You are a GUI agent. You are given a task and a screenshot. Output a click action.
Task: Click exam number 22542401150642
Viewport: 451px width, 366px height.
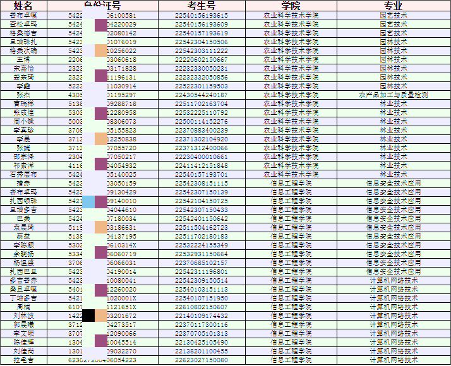[201, 218]
